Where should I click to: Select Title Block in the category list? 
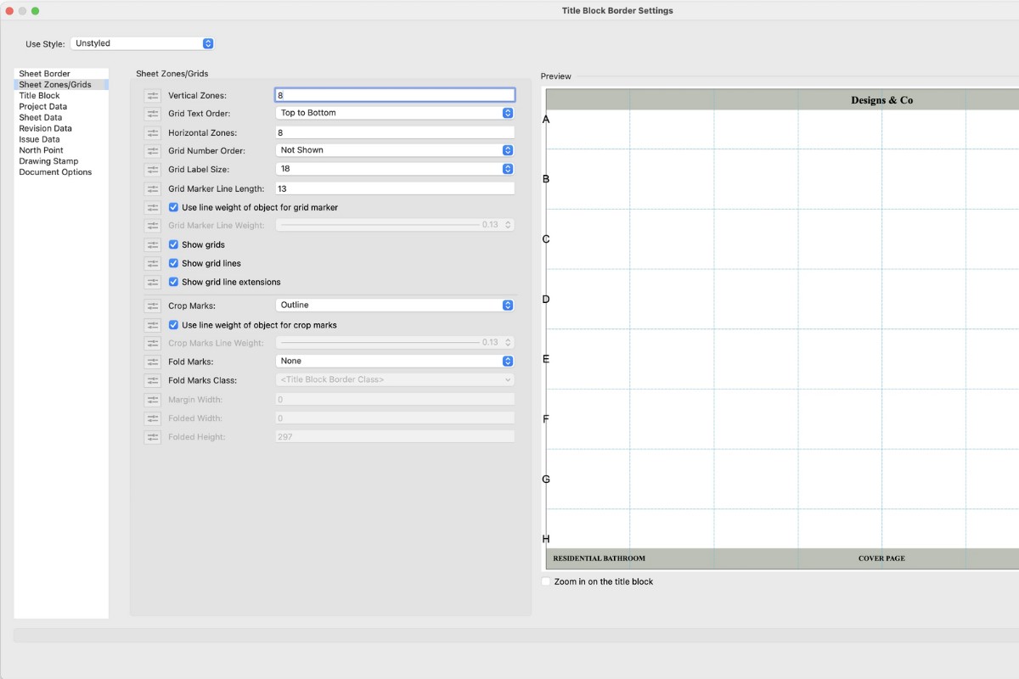tap(40, 95)
